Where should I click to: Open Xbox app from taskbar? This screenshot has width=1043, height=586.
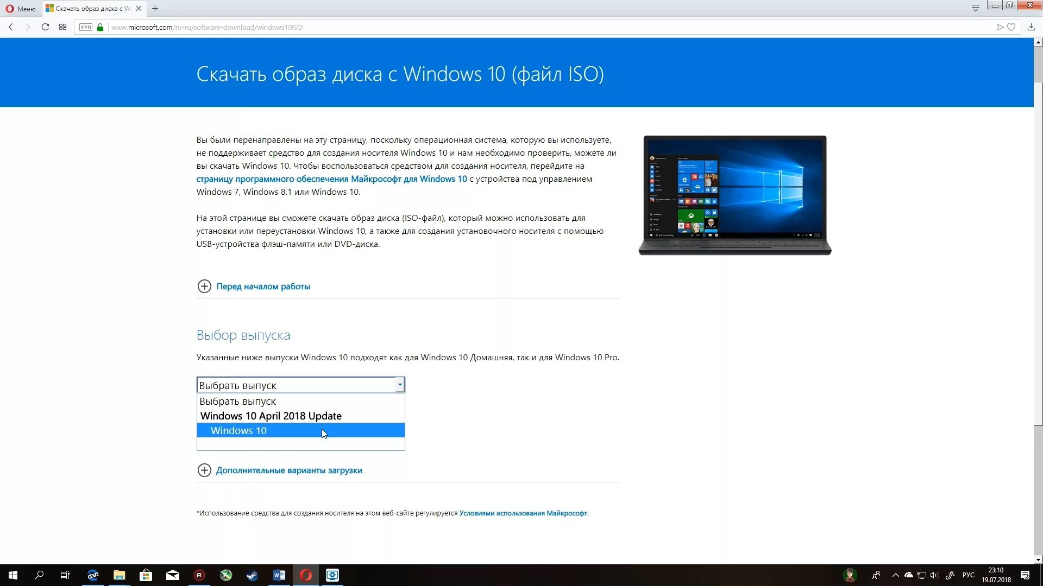click(x=226, y=575)
